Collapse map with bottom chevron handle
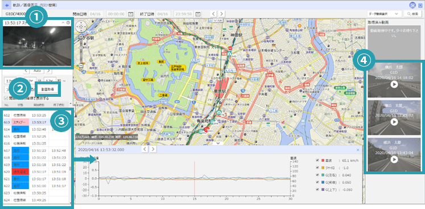The image size is (425, 209). [218, 144]
